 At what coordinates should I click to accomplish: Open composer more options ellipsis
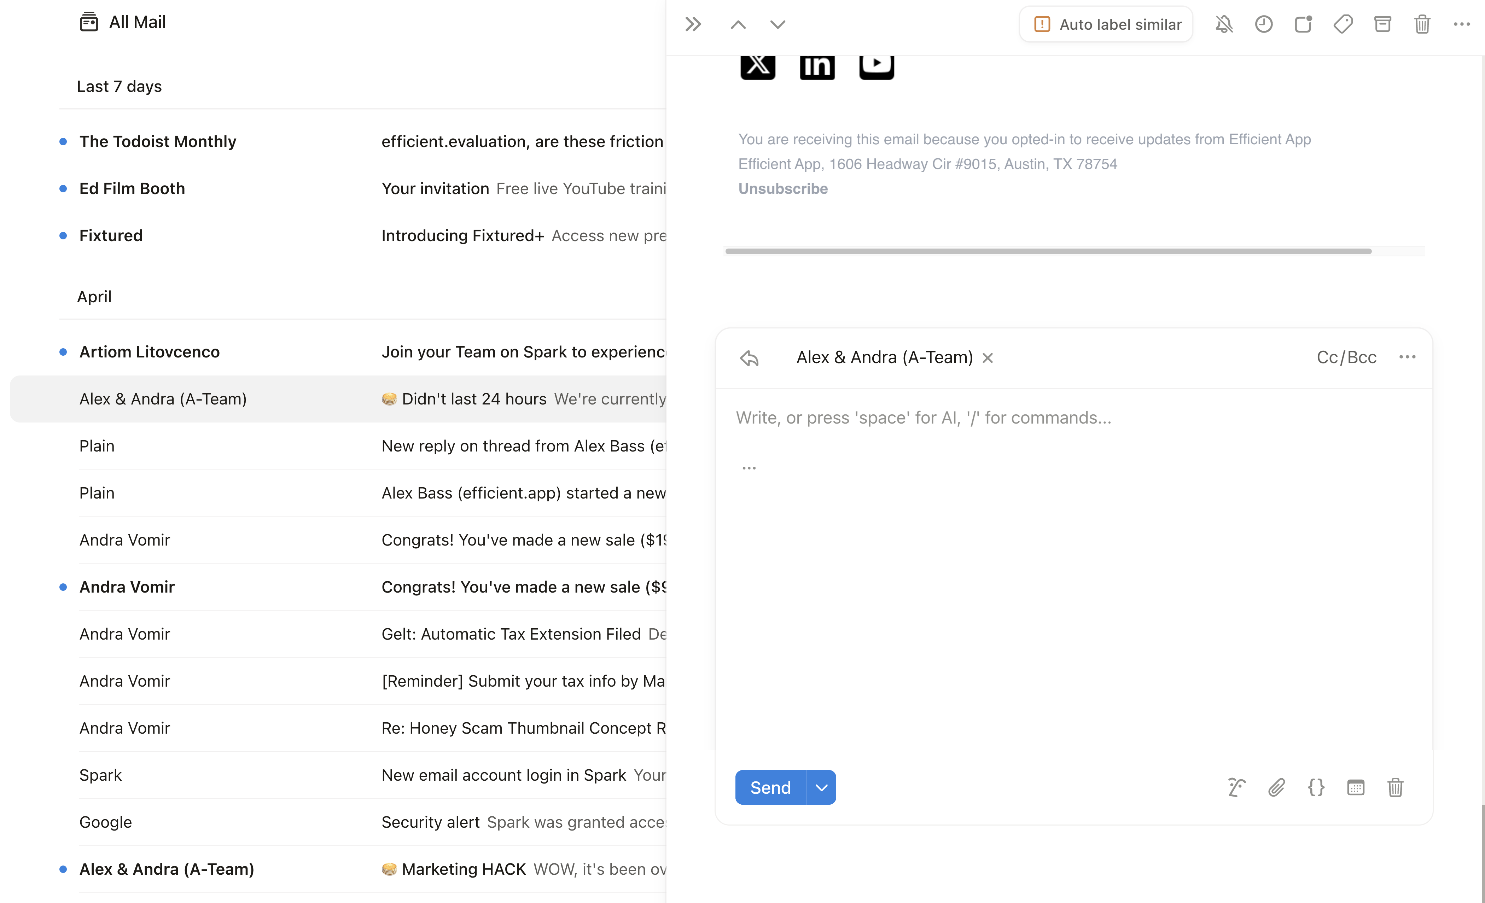(1407, 357)
